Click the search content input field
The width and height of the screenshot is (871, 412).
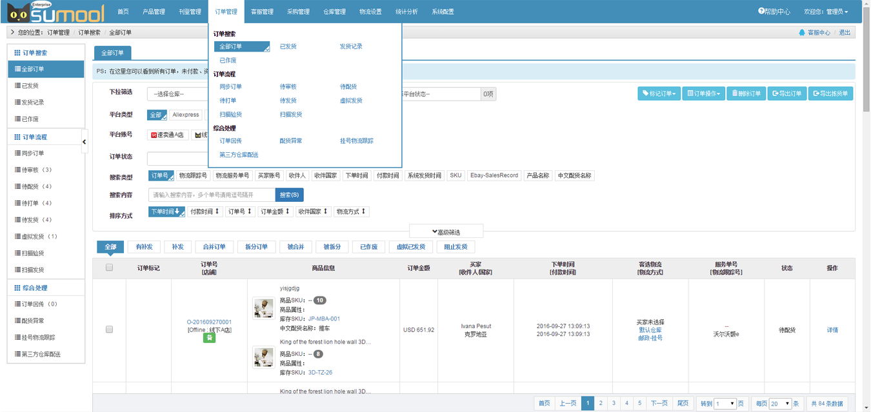click(x=212, y=195)
